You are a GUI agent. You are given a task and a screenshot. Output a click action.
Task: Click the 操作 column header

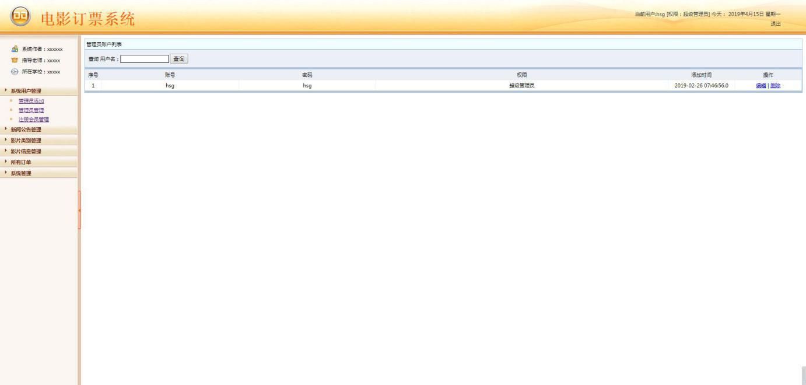768,75
